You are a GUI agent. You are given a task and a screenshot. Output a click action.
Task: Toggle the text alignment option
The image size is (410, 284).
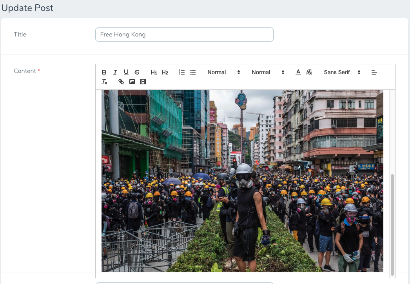point(374,72)
